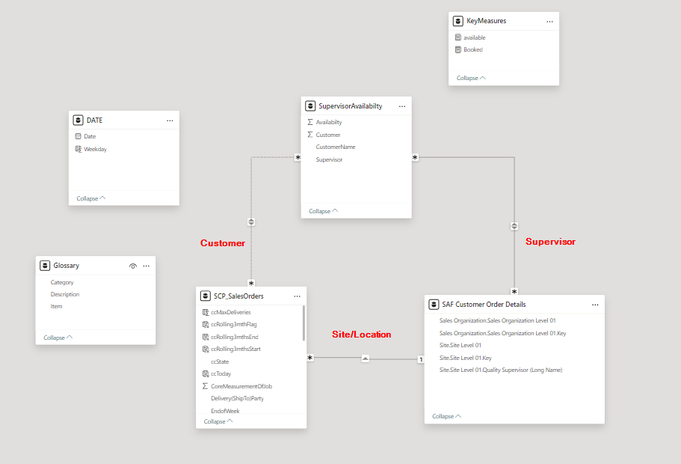Open the DATE table more options menu
The width and height of the screenshot is (681, 464).
tap(170, 120)
